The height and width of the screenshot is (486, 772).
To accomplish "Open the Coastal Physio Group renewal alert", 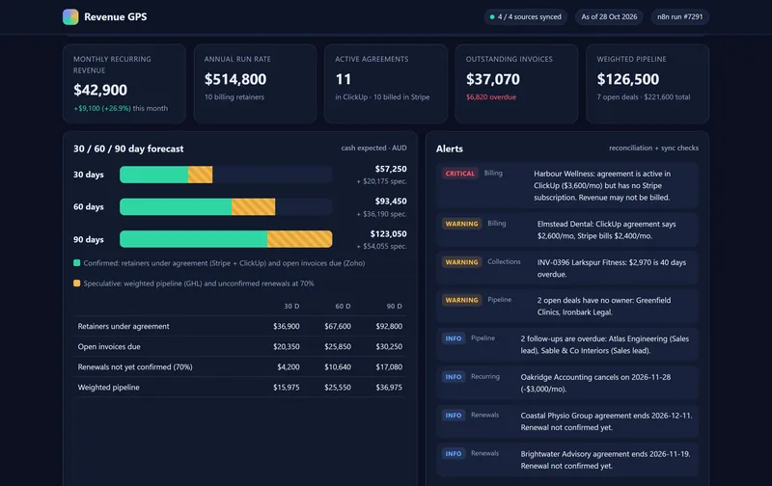I will [606, 421].
